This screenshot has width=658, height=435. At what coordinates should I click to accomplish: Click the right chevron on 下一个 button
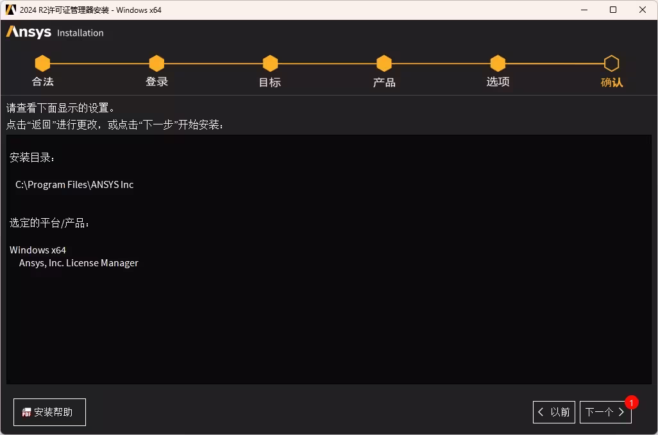coord(621,412)
